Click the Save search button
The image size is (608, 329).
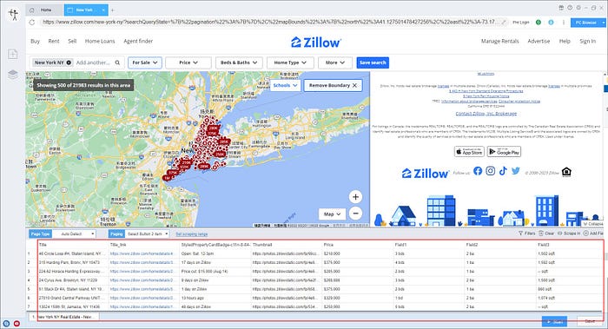(373, 63)
